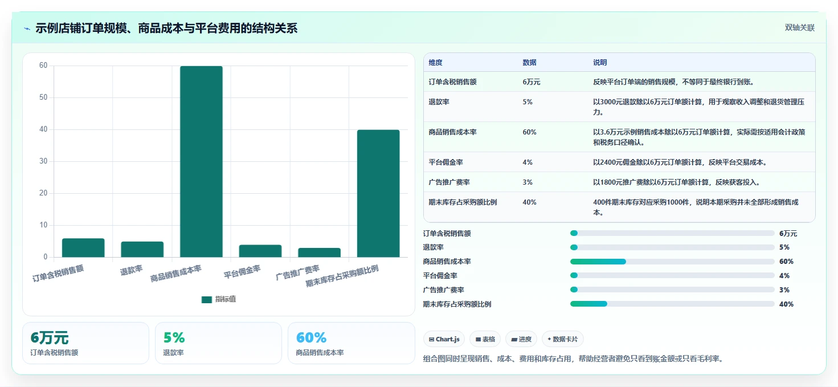The height and width of the screenshot is (387, 838).
Task: Click 商品销售成本率 in the table
Action: click(453, 132)
